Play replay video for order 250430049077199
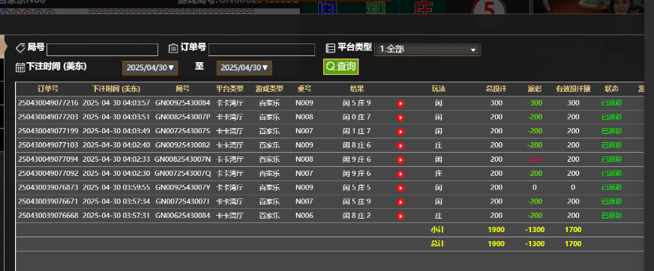The image size is (654, 271). click(x=400, y=132)
